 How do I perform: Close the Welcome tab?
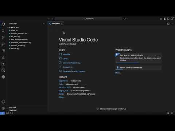point(62,24)
